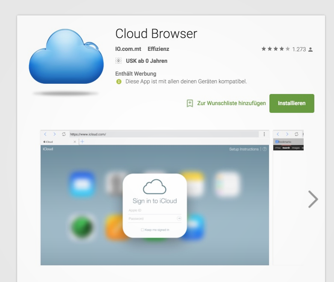Add app via Zur Wunschliste hinzufügen
This screenshot has height=282, width=334.
coord(231,103)
